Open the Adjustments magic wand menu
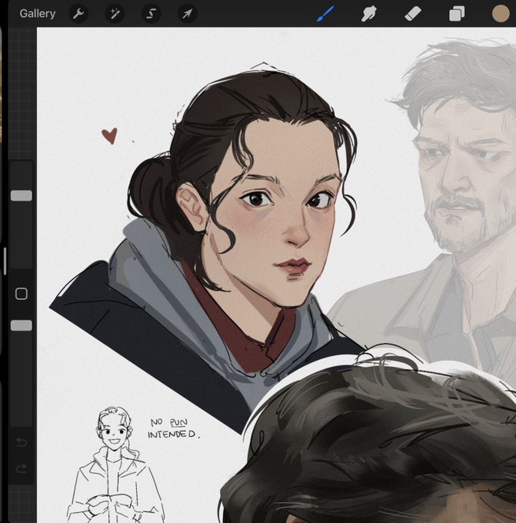Viewport: 516px width, 523px height. pyautogui.click(x=115, y=14)
